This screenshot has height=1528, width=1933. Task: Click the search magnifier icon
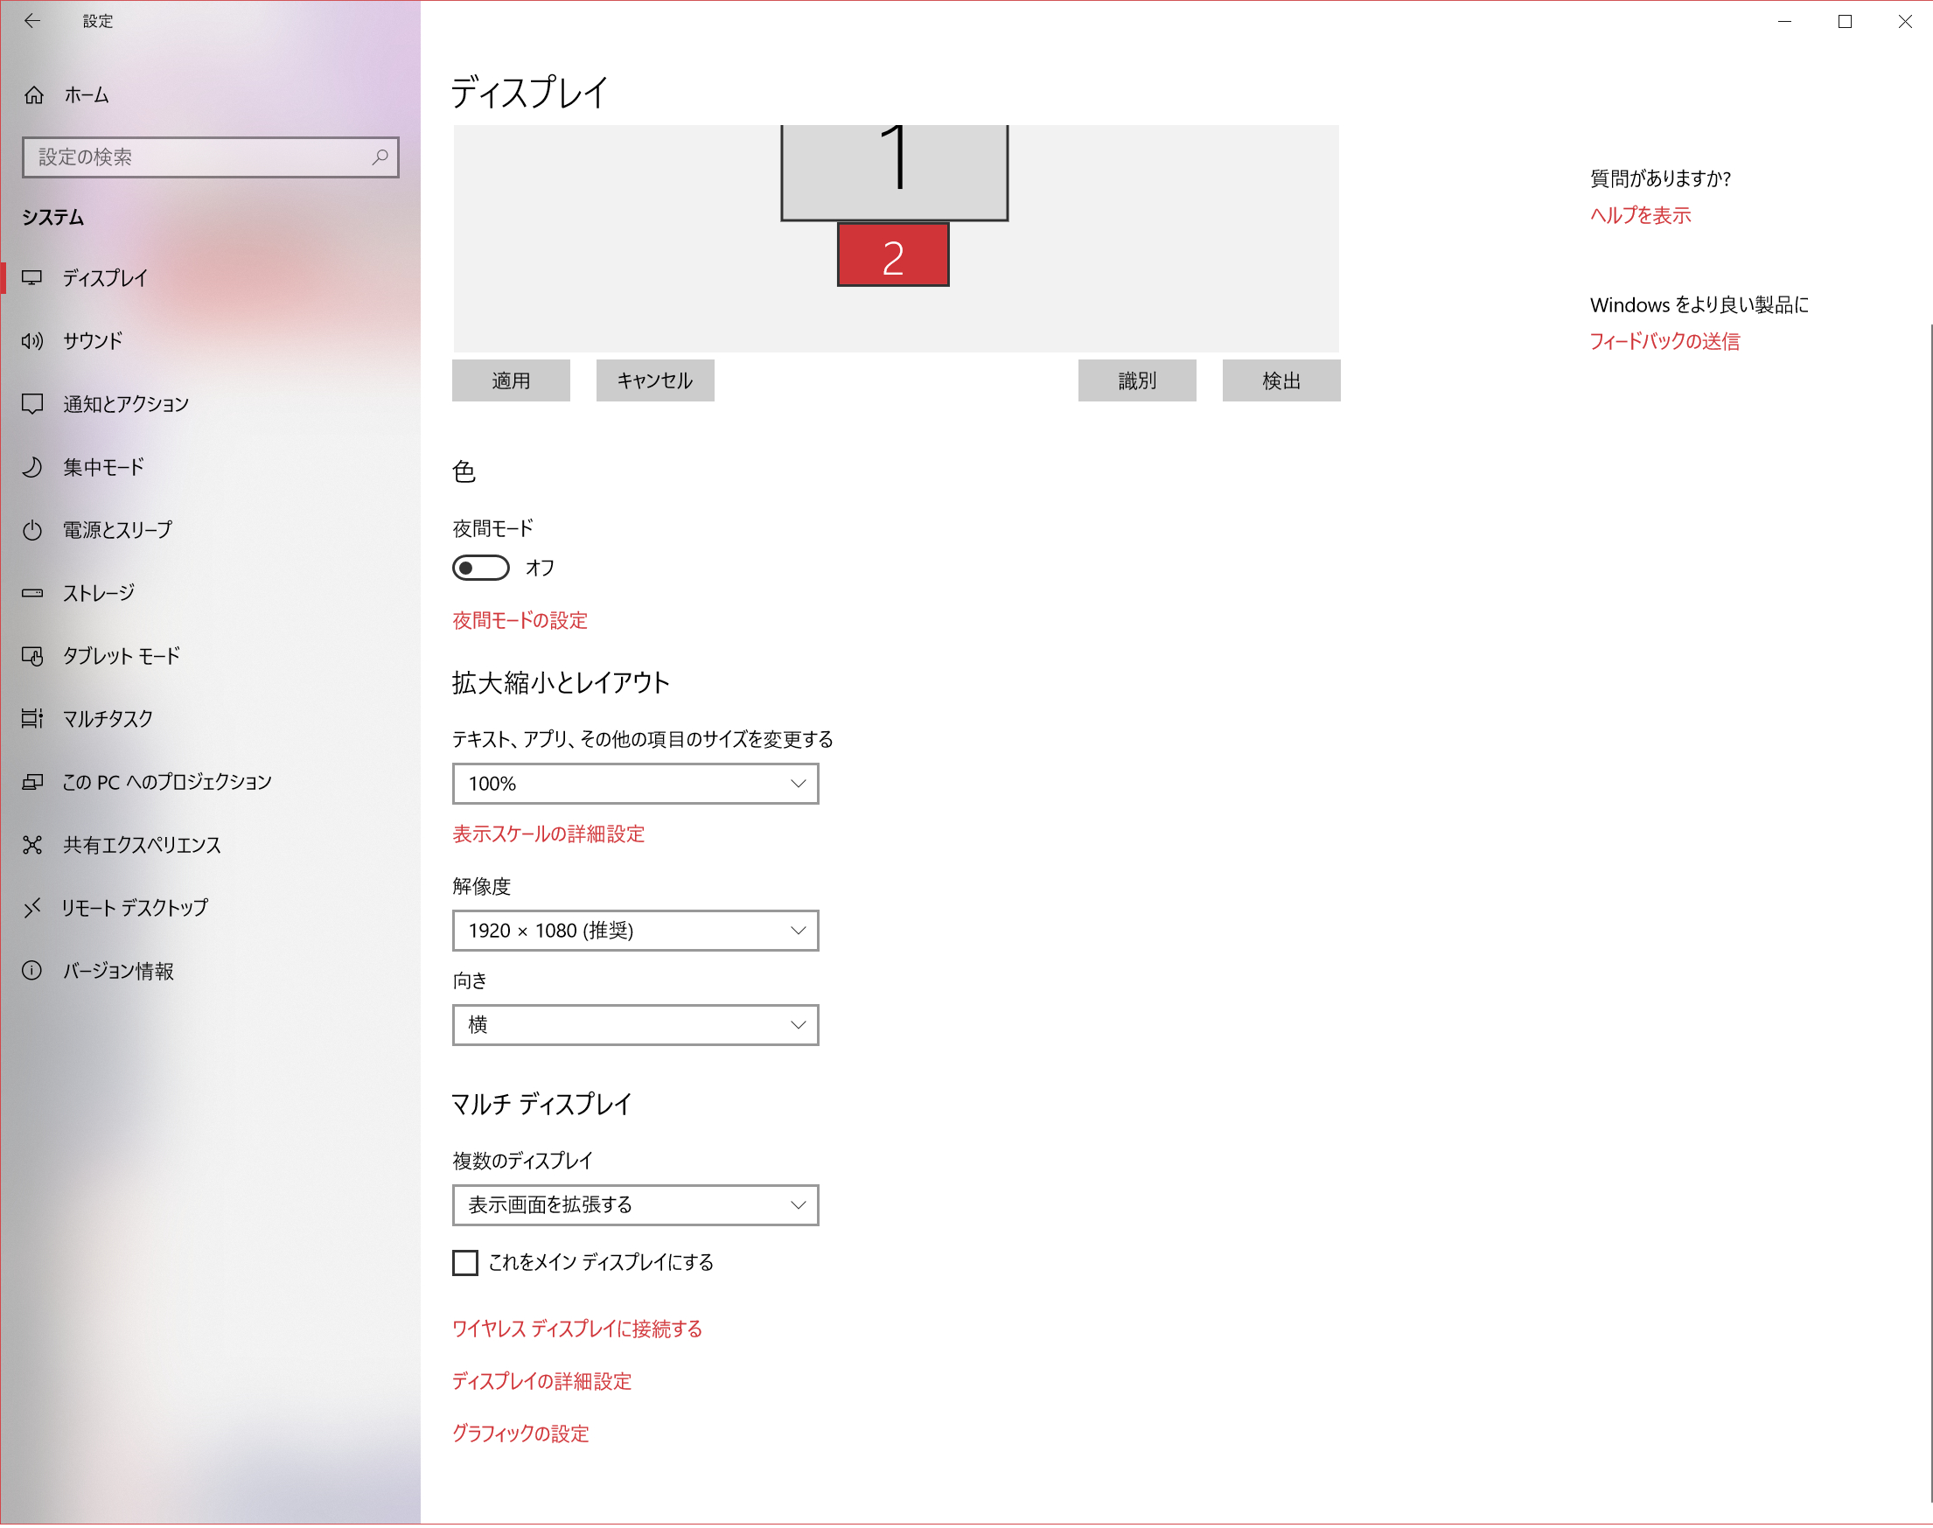[380, 157]
